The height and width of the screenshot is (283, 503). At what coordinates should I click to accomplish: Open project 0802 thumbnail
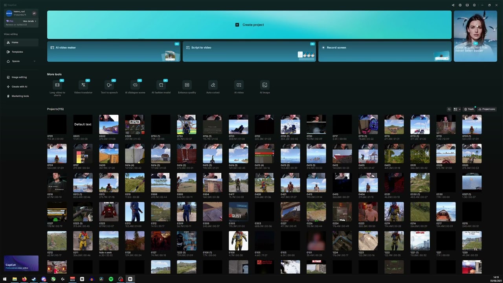[x=109, y=125]
